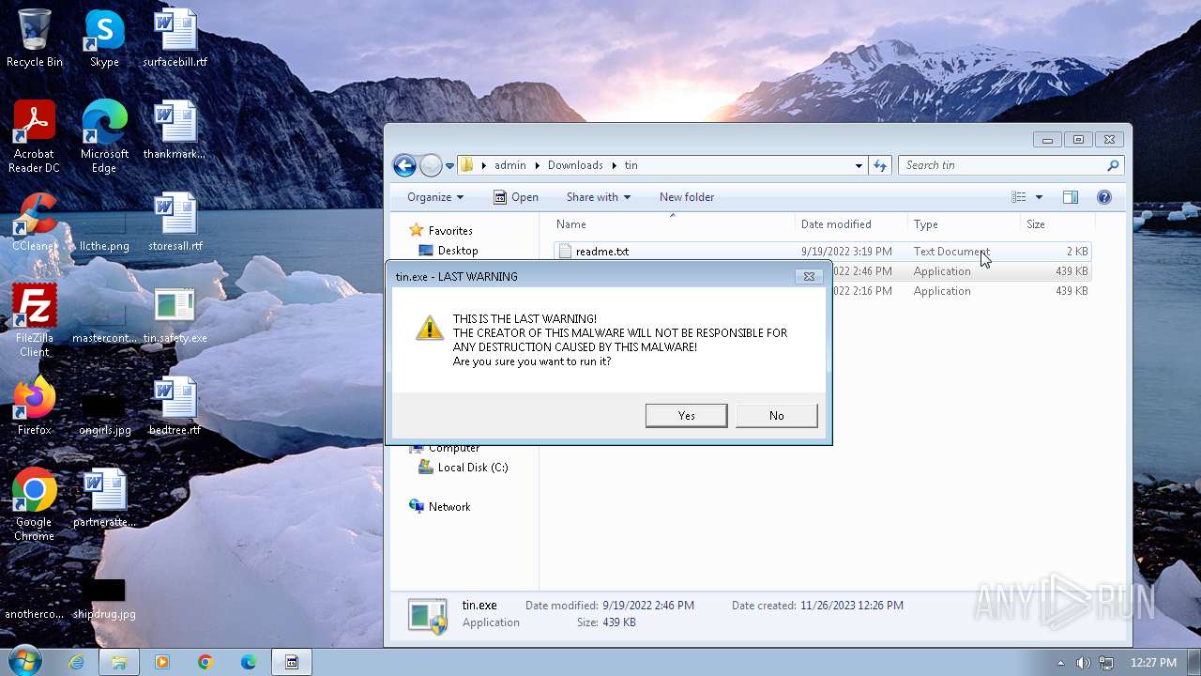Click tin in the address breadcrumb

click(x=631, y=165)
